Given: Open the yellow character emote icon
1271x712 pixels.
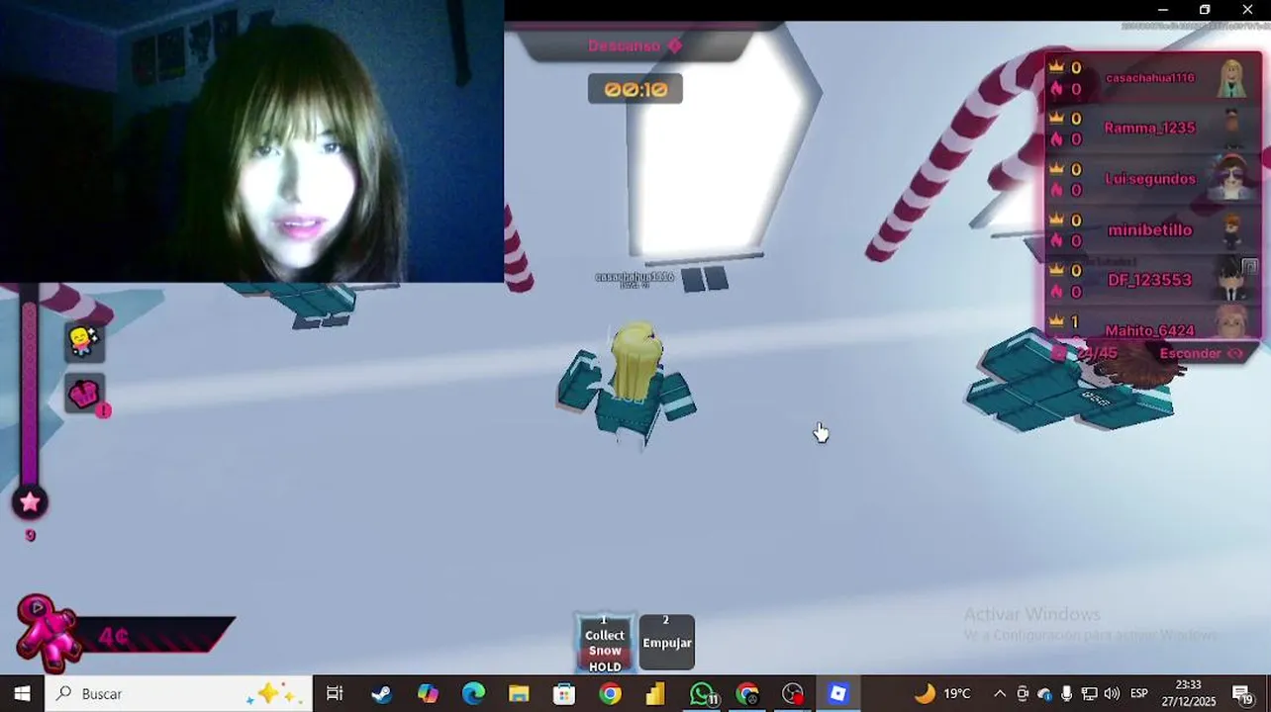Looking at the screenshot, I should click(84, 341).
